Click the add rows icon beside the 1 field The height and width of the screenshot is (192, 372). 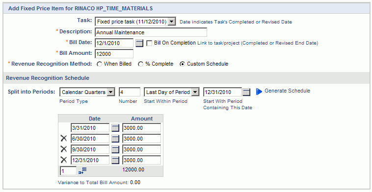[82, 170]
